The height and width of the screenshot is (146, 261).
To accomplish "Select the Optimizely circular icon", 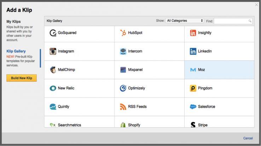I will pos(123,88).
